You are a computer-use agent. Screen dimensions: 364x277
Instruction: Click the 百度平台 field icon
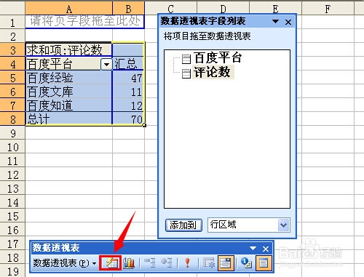186,59
